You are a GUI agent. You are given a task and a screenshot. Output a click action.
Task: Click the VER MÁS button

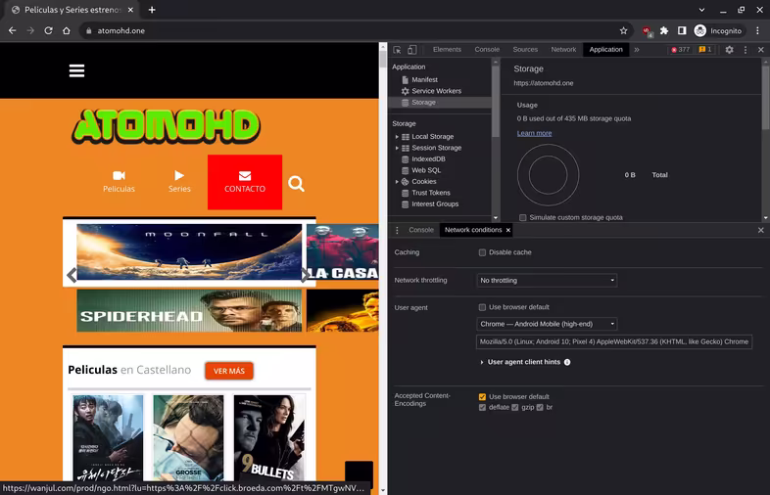229,371
